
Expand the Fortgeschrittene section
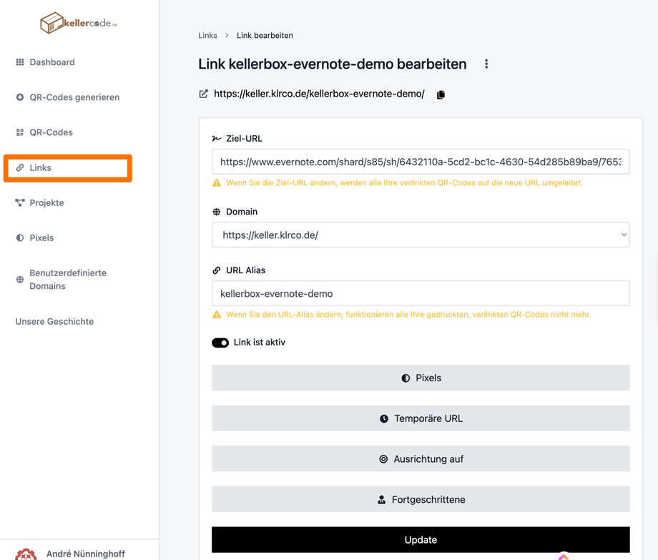pyautogui.click(x=421, y=499)
